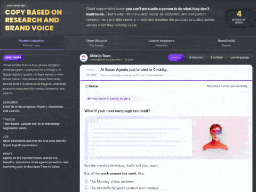The height and width of the screenshot is (192, 256).
Task: Click the TRIGGER label in sidebar
Action: 9,119
